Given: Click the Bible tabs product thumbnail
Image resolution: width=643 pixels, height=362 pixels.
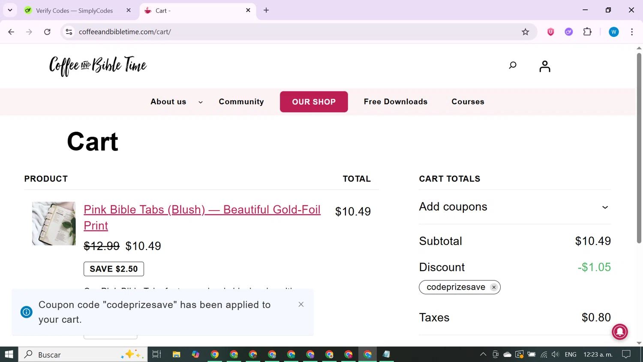Looking at the screenshot, I should pyautogui.click(x=54, y=223).
